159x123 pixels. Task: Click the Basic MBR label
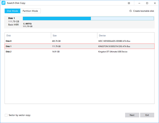tap(14, 25)
